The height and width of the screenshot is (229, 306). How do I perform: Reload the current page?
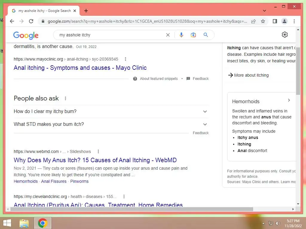click(x=31, y=21)
